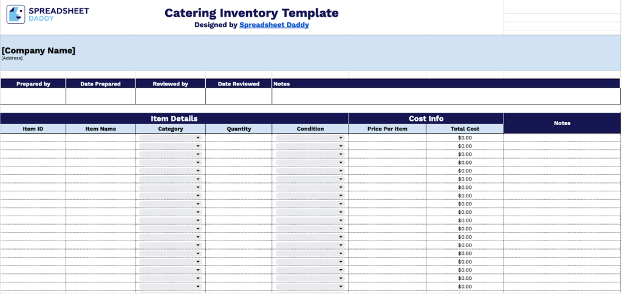Screen dimensions: 622x294
Task: Click the empty cell beneath Reviewed by
Action: point(170,97)
